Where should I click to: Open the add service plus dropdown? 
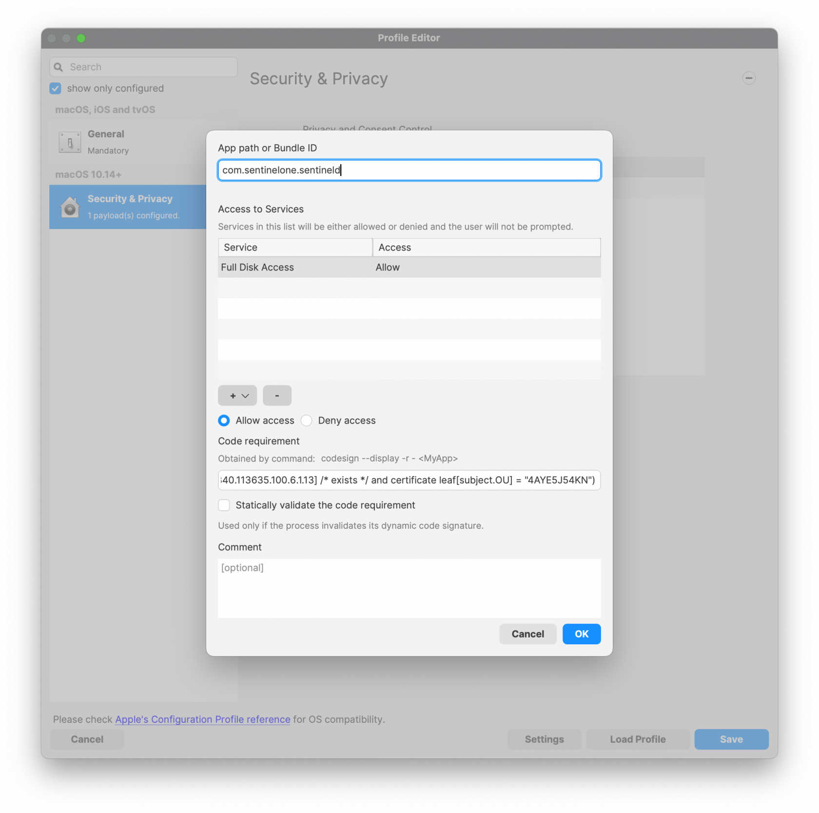(x=237, y=395)
